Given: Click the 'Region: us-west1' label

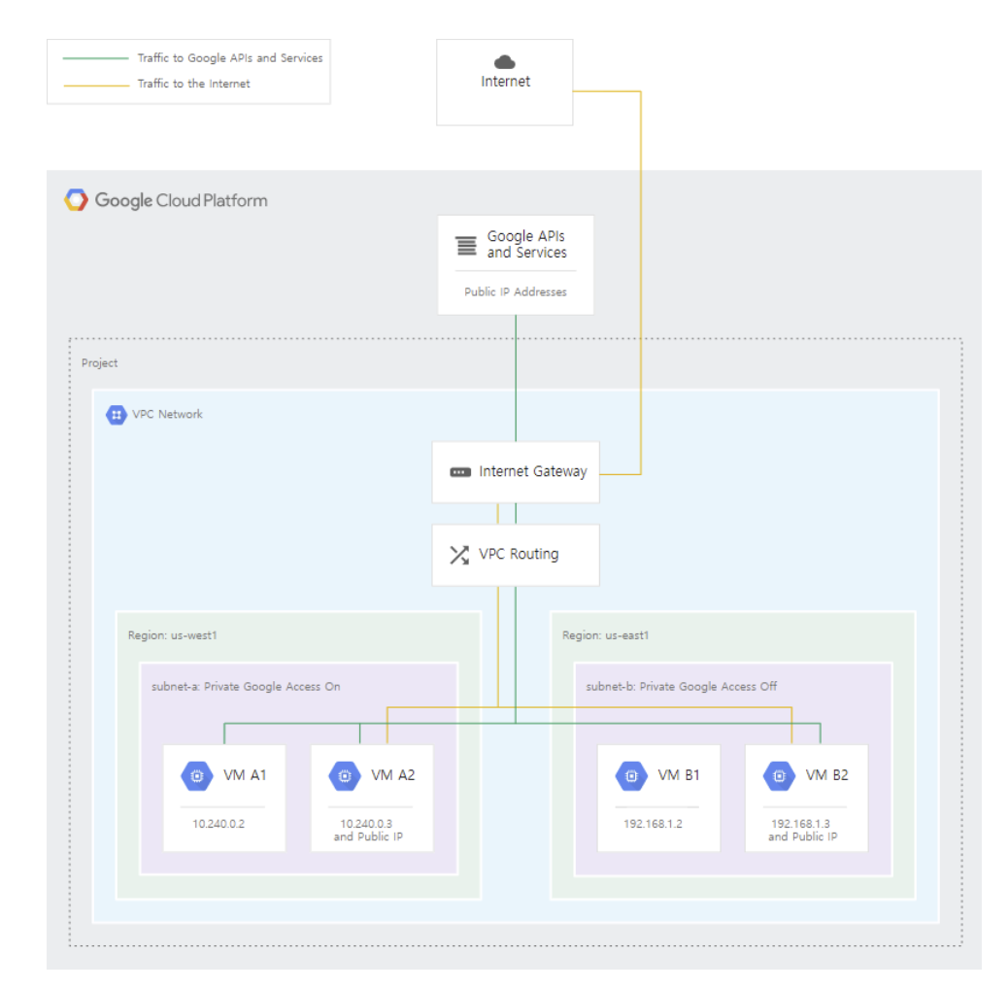Looking at the screenshot, I should 172,635.
